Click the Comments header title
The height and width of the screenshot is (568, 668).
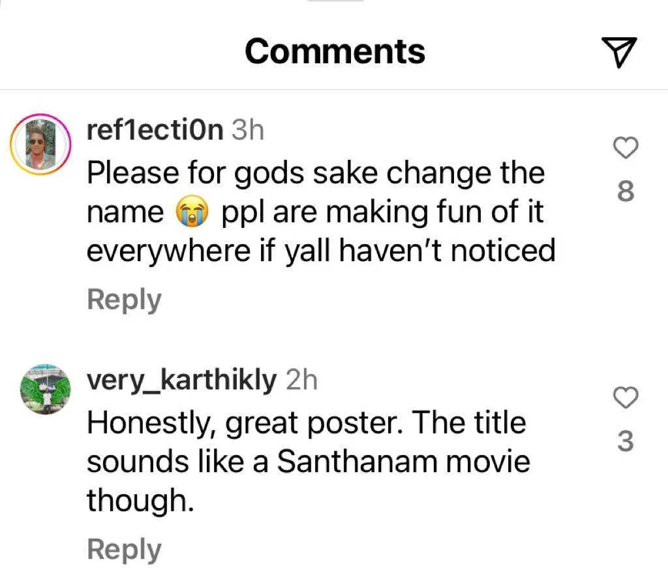coord(335,51)
